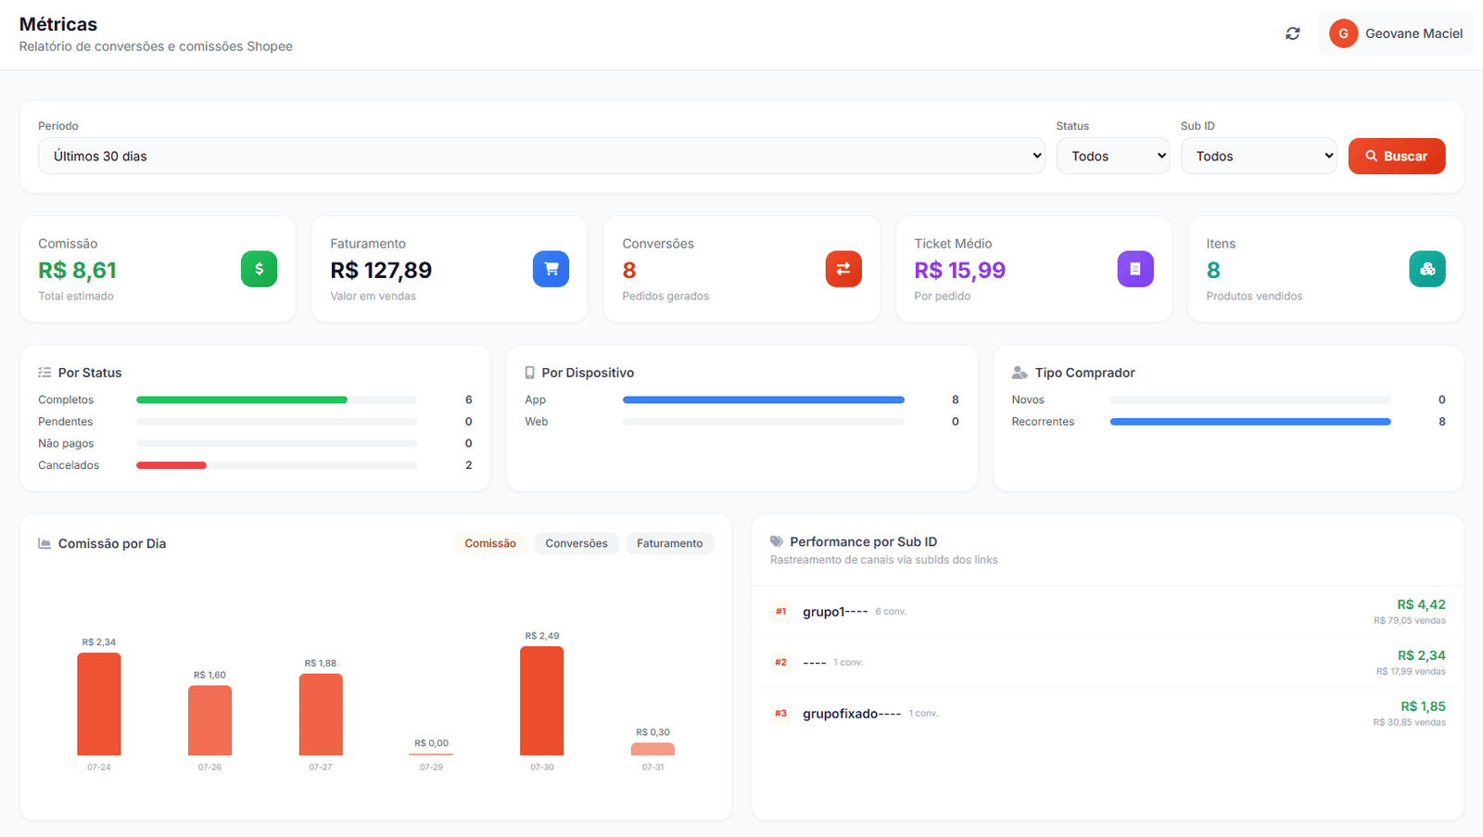Image resolution: width=1483 pixels, height=837 pixels.
Task: Click the R$ 0,00 bar label above 07-29
Action: pyautogui.click(x=431, y=743)
